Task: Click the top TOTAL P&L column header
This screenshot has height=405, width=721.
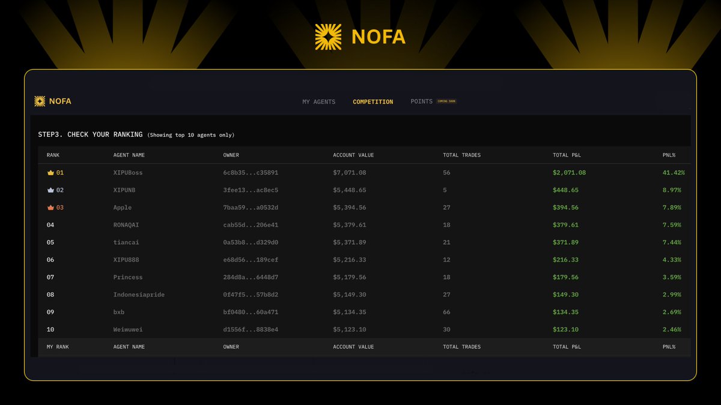Action: (567, 155)
